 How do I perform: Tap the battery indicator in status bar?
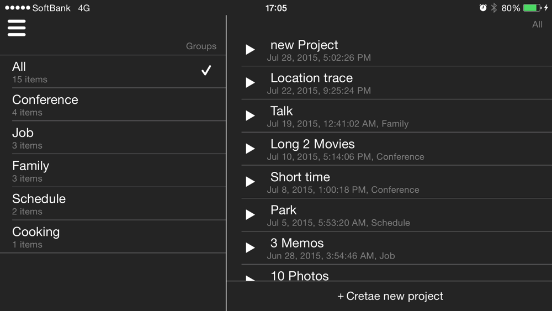tap(531, 8)
